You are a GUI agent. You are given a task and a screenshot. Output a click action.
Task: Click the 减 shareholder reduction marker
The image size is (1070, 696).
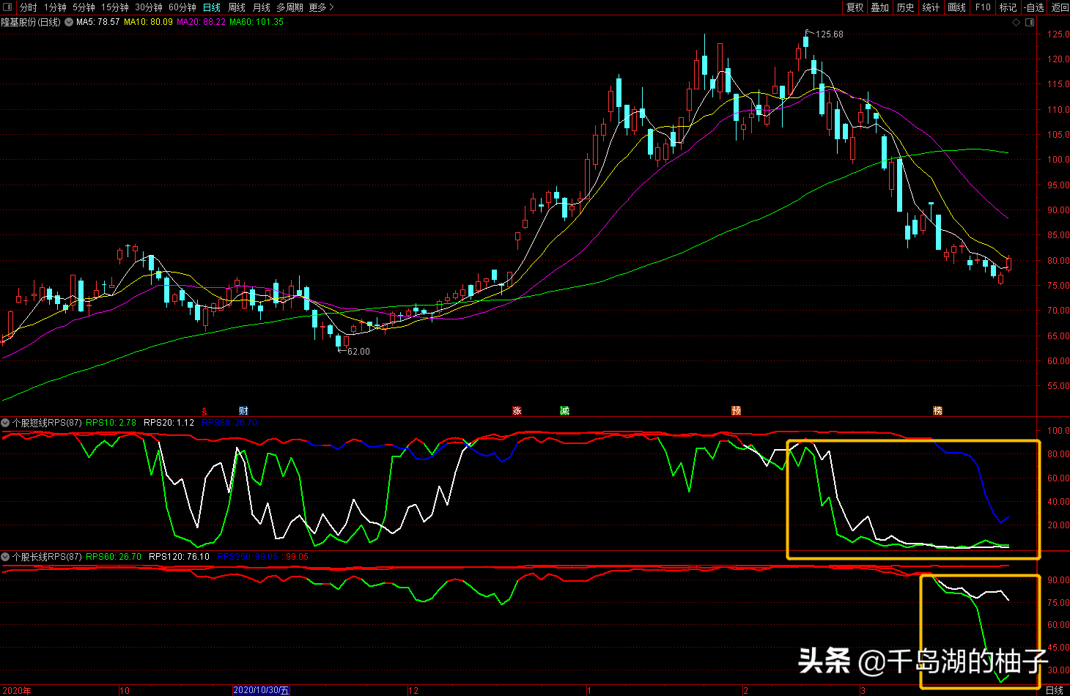coord(564,411)
